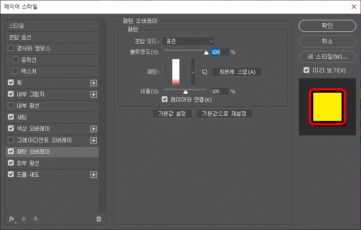The height and width of the screenshot is (230, 361).
Task: Select the 새틴 effect row
Action: (x=52, y=117)
